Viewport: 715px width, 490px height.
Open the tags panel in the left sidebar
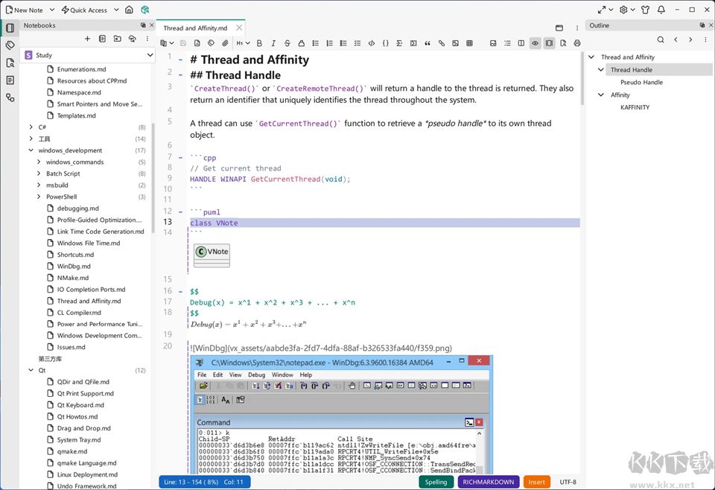coord(10,45)
